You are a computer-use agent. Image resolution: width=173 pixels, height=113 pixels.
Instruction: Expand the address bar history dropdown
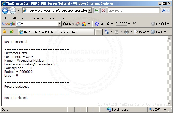(90, 11)
